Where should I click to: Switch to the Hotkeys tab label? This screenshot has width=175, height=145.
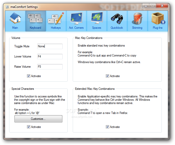click(56, 28)
